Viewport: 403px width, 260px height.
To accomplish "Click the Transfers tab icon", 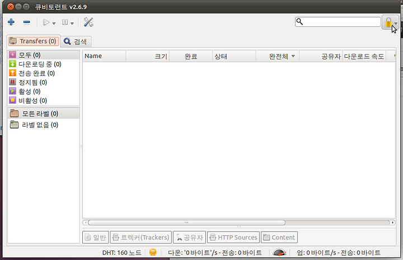I will coord(13,41).
